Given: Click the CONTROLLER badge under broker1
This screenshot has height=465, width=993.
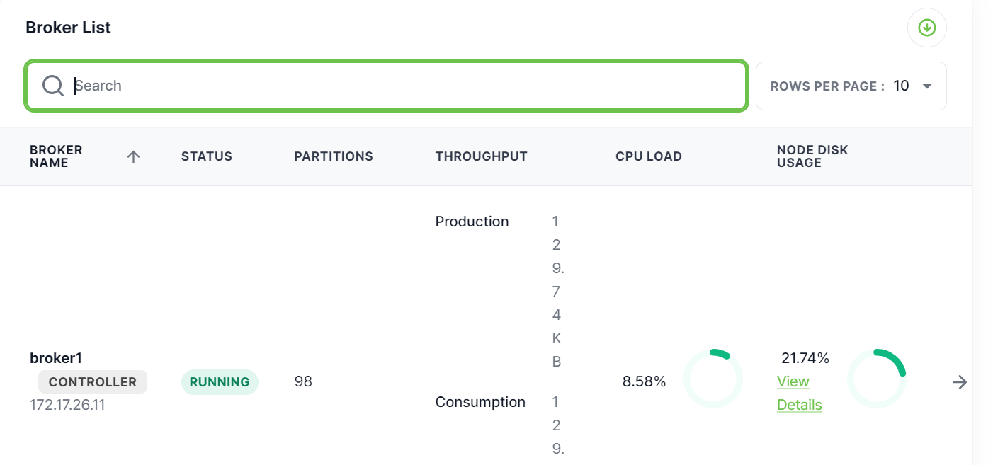Looking at the screenshot, I should pos(92,381).
